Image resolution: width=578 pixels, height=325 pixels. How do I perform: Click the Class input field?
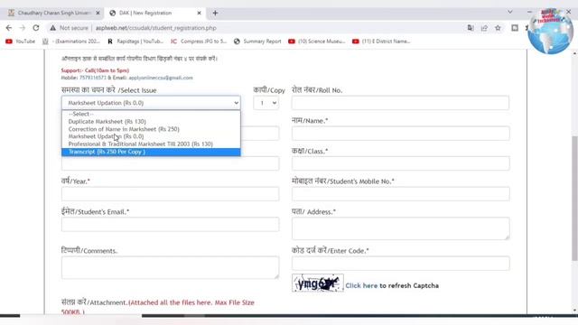pyautogui.click(x=400, y=163)
